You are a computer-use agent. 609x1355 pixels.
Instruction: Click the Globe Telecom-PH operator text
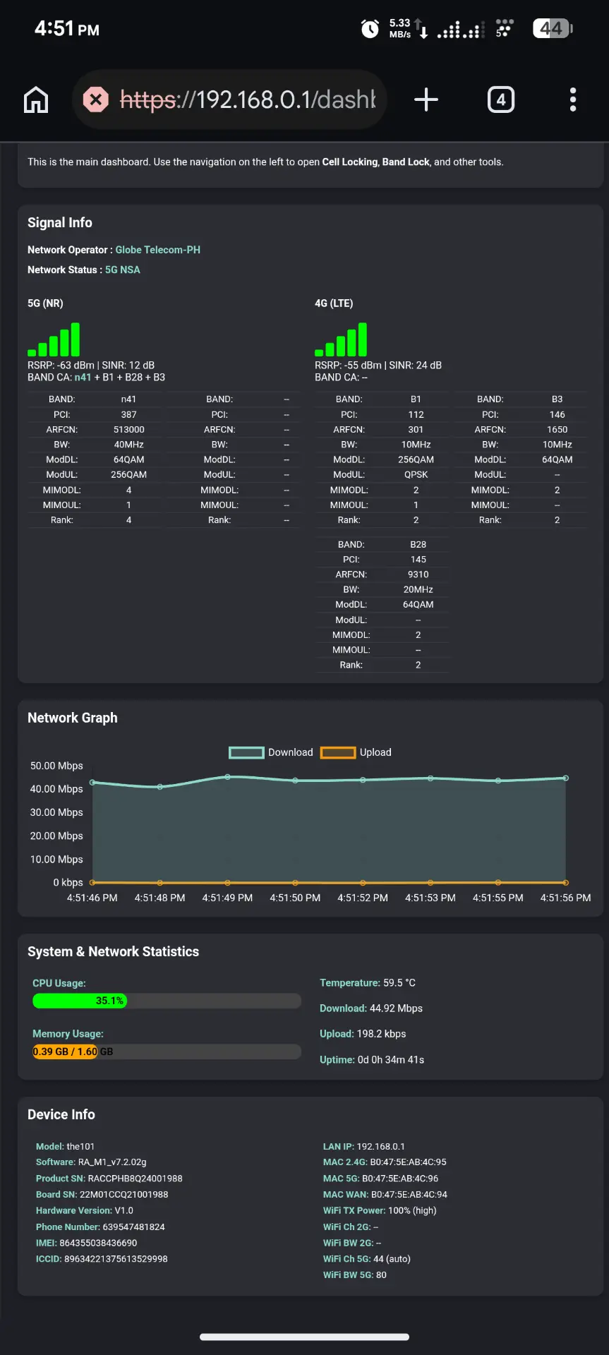(x=158, y=250)
